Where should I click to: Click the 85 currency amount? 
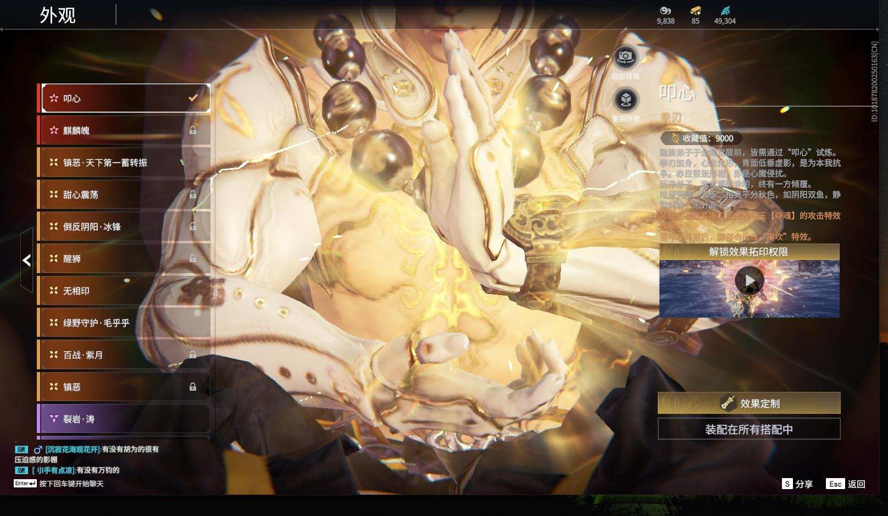(x=696, y=21)
